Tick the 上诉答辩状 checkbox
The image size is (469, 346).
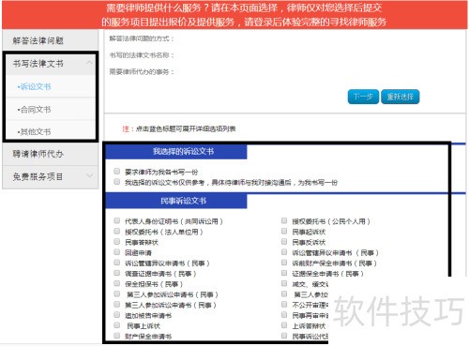[284, 325]
